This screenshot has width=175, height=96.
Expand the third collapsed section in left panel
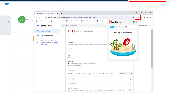(x=8, y=25)
